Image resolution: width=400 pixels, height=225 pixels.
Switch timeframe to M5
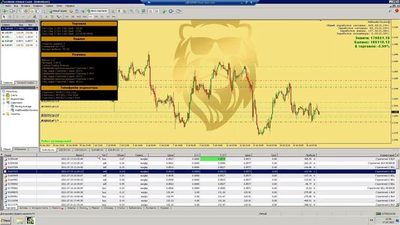click(x=72, y=17)
